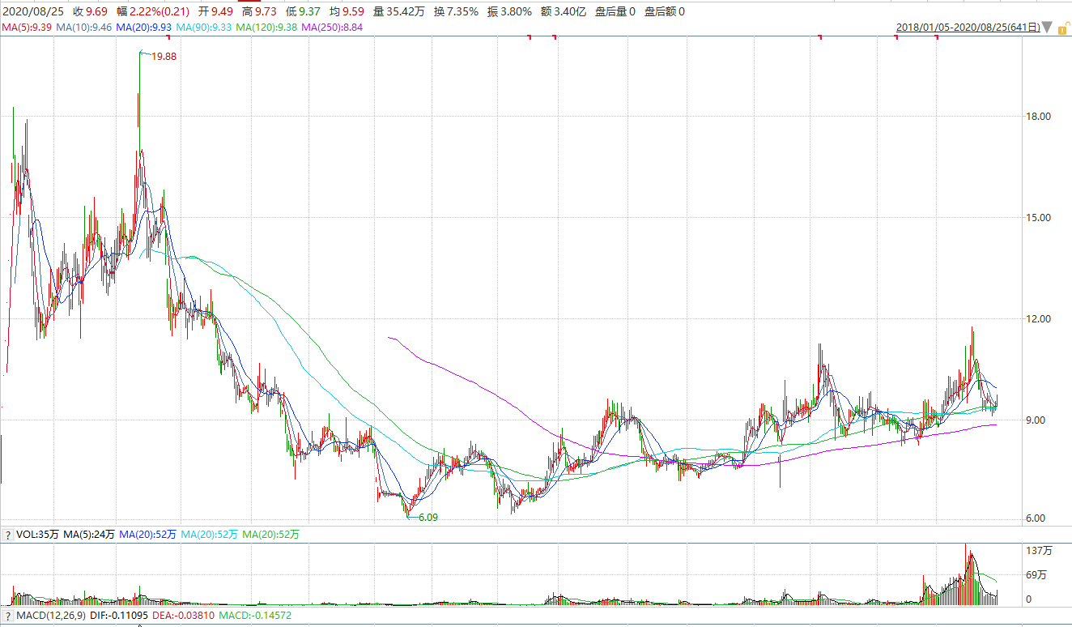Click the red event flag below MA(20) label
This screenshot has height=627, width=1072.
(167, 38)
